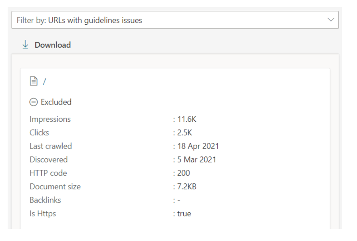Screen dimensions: 357x241
Task: Select the Clicks row label
Action: (x=39, y=133)
